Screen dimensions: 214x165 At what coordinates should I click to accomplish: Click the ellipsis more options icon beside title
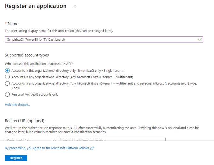[74, 6]
